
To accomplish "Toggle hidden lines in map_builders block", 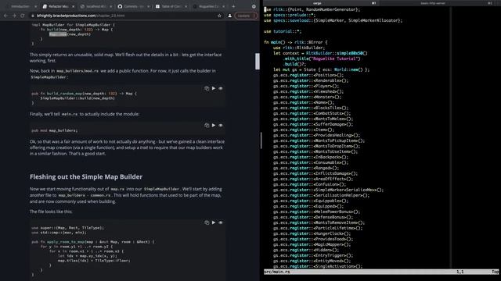I will [221, 125].
